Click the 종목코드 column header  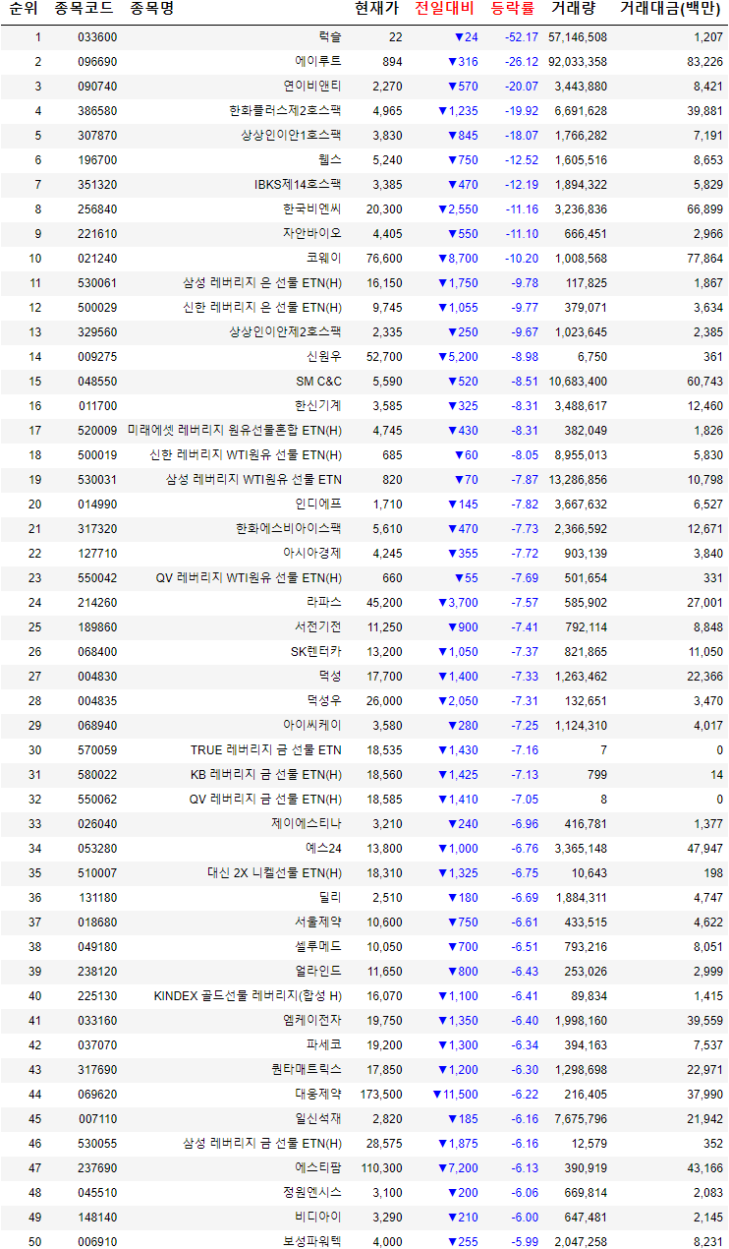[x=85, y=10]
